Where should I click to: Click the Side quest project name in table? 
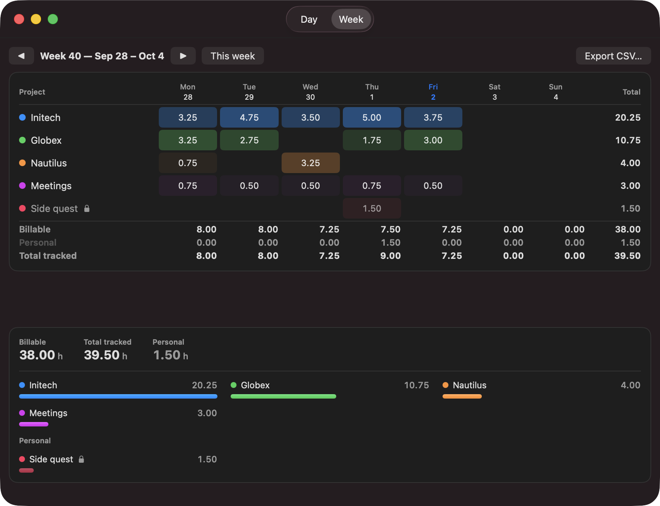click(x=54, y=208)
